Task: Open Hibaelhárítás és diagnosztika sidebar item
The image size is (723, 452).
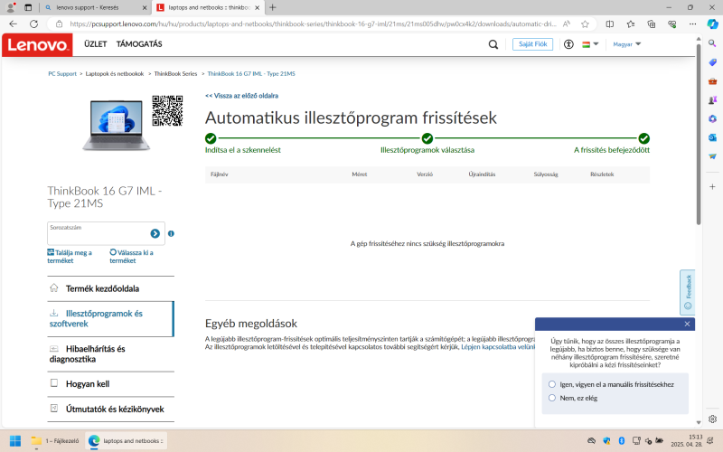Action: [110, 354]
